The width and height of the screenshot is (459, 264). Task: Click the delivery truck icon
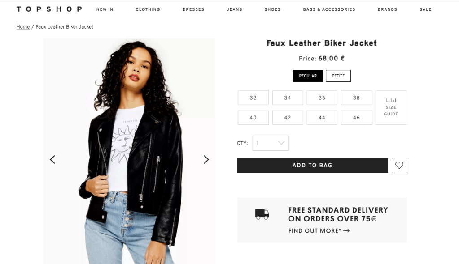(262, 214)
